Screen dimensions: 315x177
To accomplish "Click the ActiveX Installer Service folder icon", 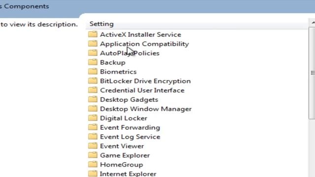I will tap(93, 34).
